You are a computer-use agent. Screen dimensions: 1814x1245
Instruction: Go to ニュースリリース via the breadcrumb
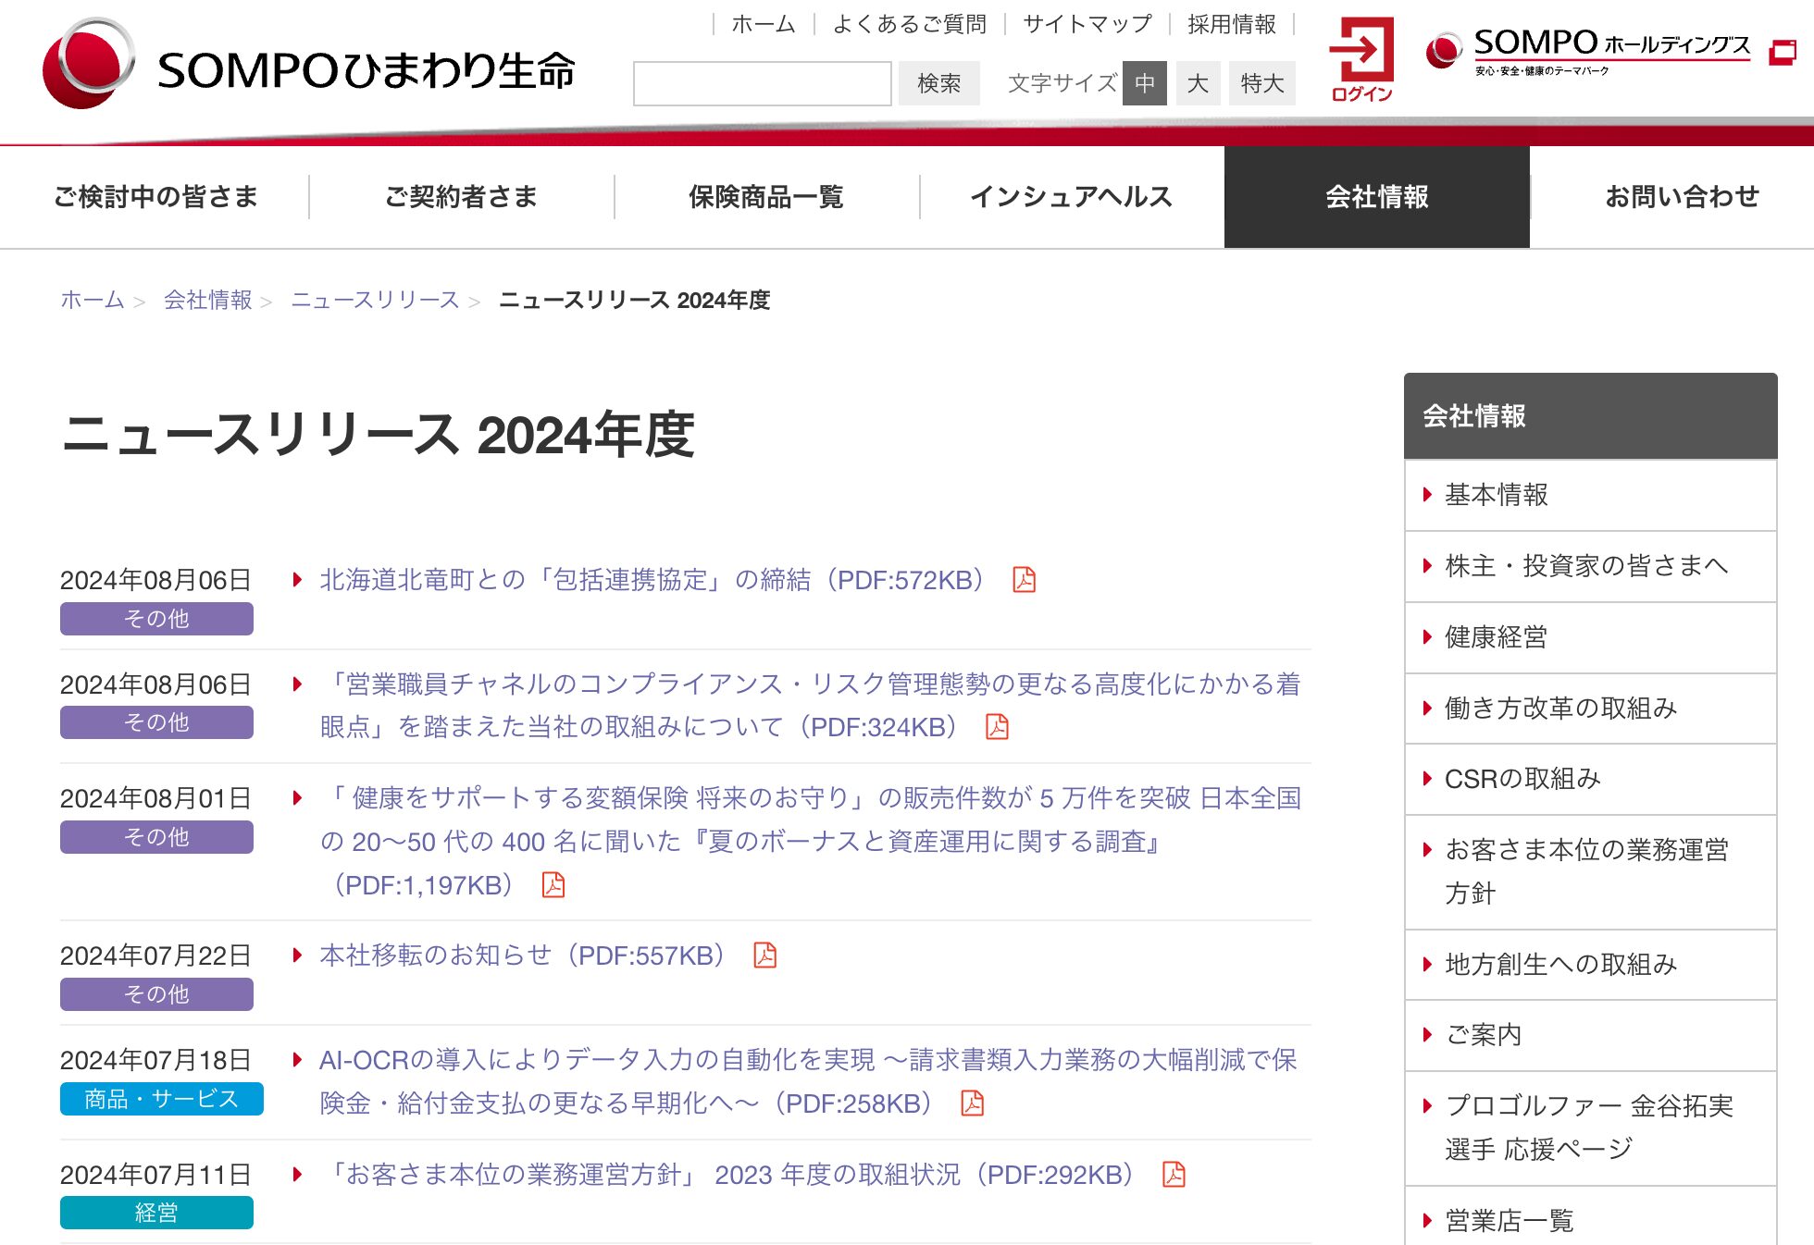click(x=374, y=300)
